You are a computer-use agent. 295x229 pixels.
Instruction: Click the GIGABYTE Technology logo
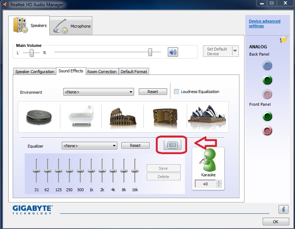pos(33,210)
